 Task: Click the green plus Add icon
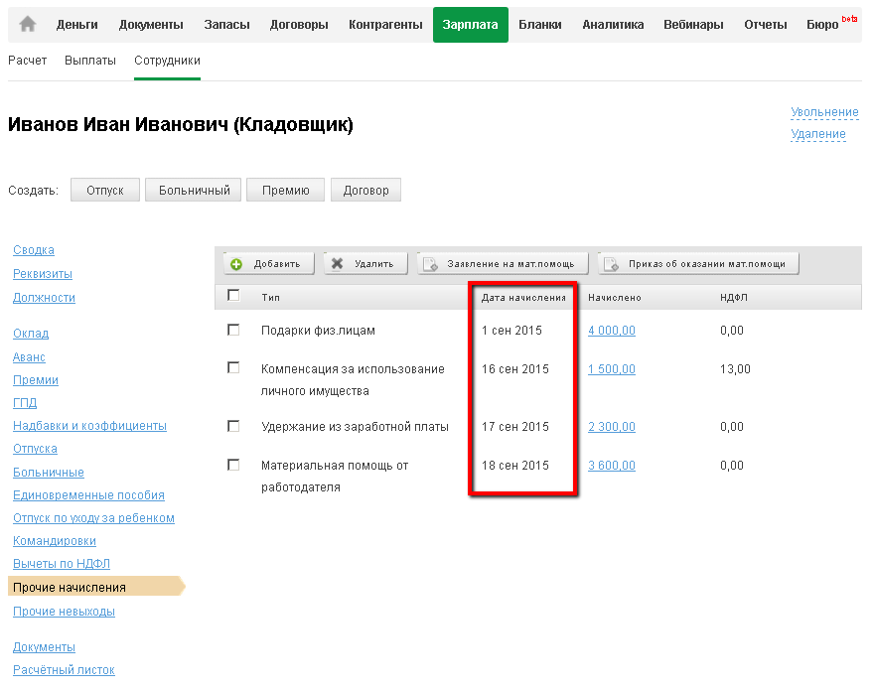tap(236, 264)
